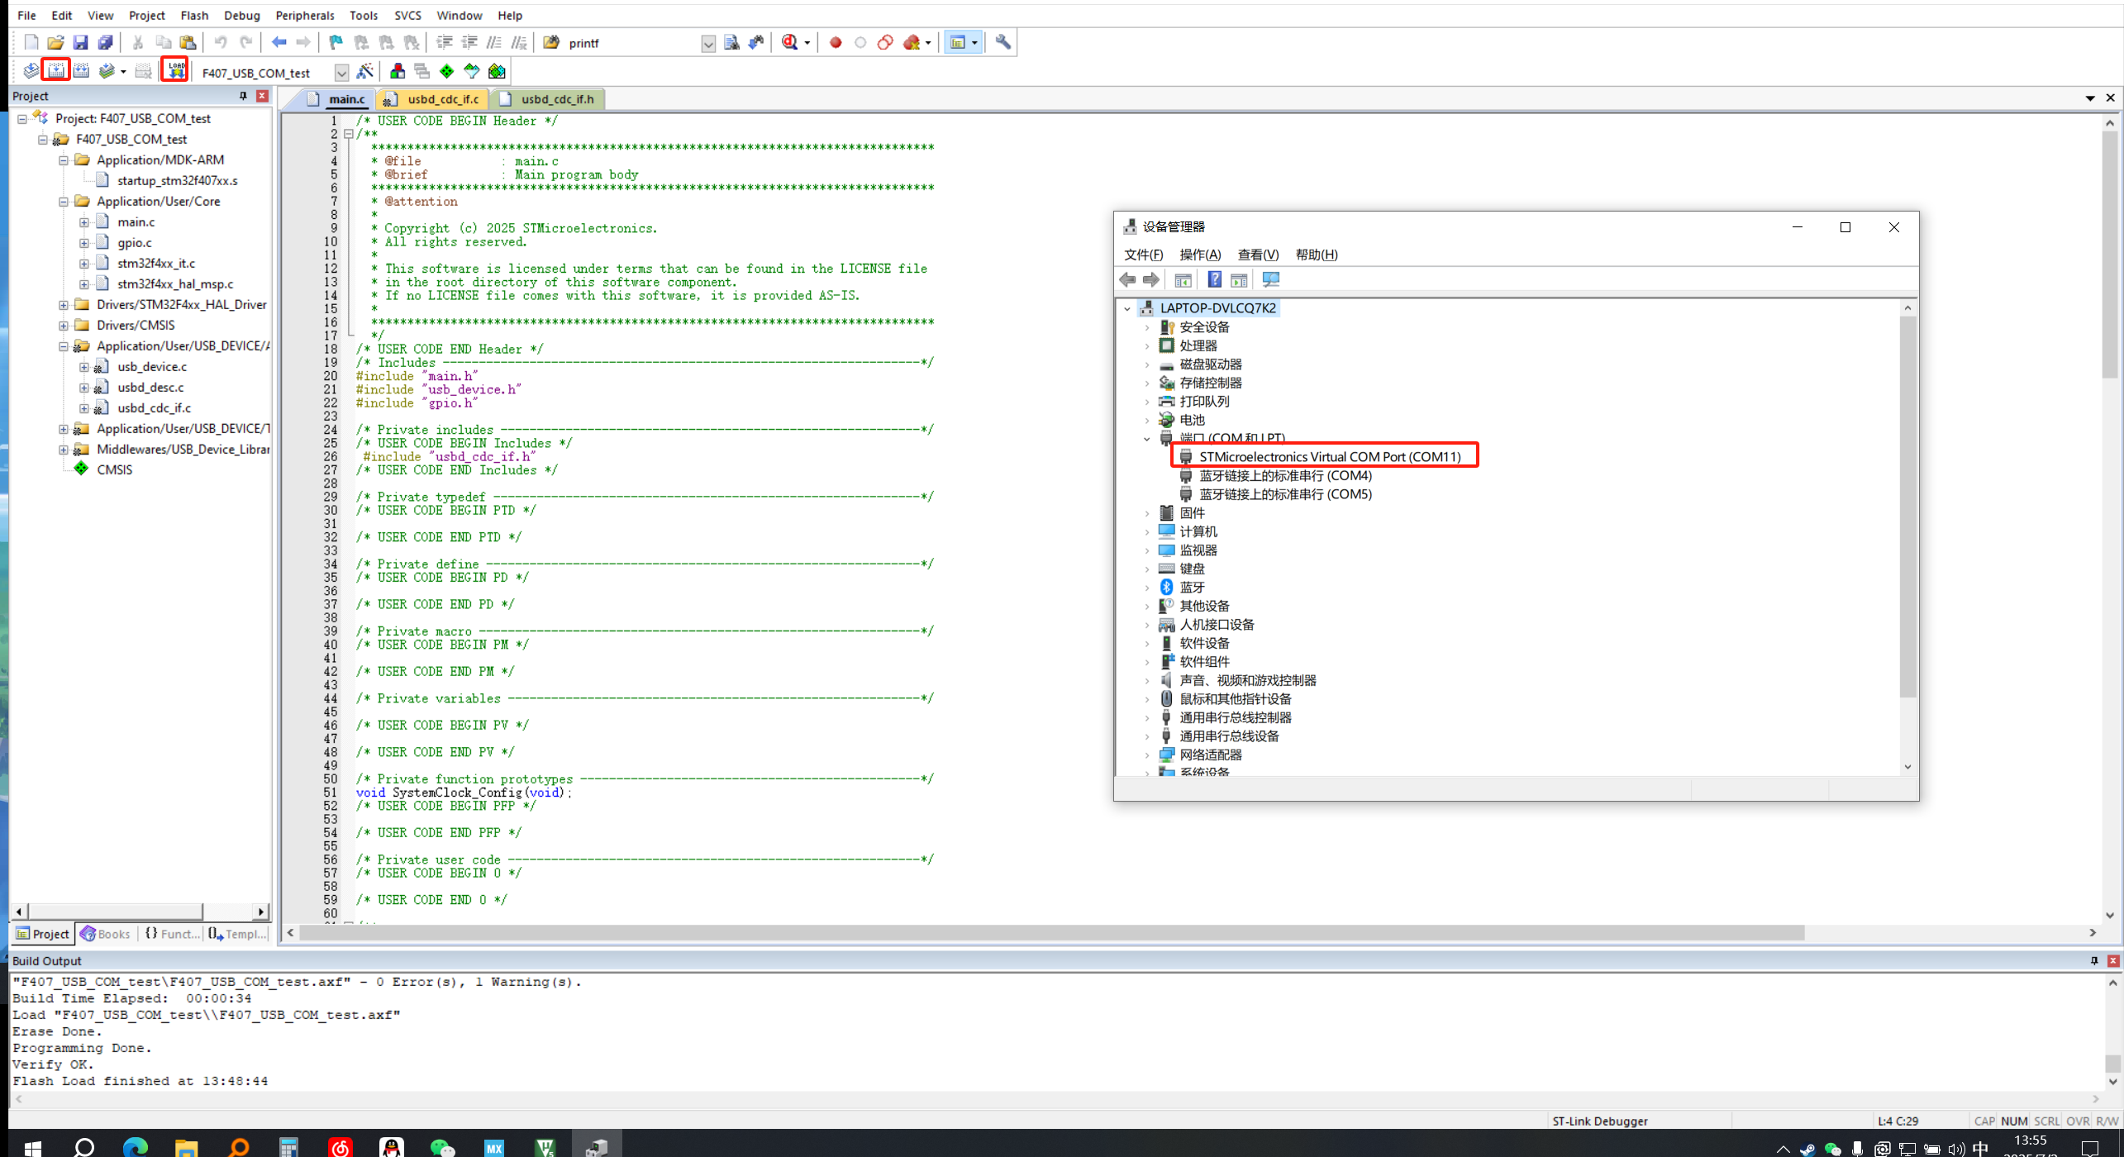Pin the Project panel with the pushpin

pyautogui.click(x=243, y=96)
